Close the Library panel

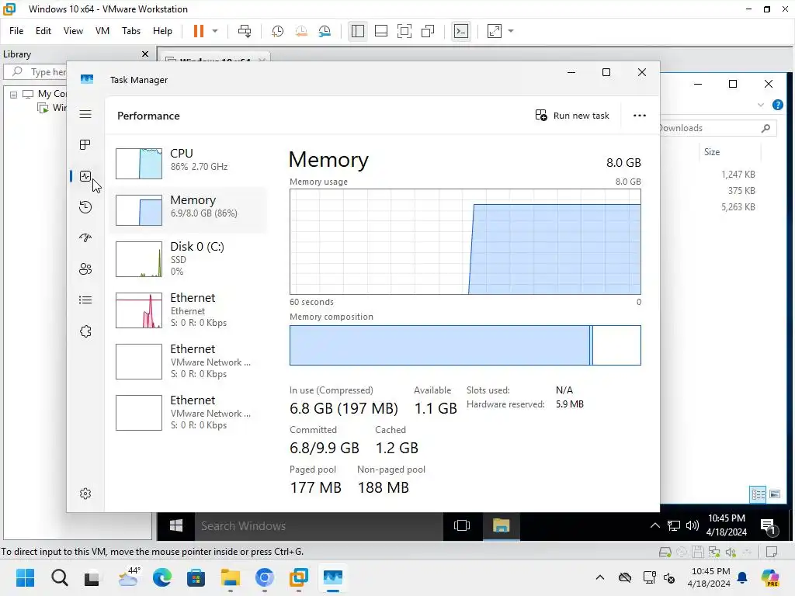pyautogui.click(x=145, y=54)
